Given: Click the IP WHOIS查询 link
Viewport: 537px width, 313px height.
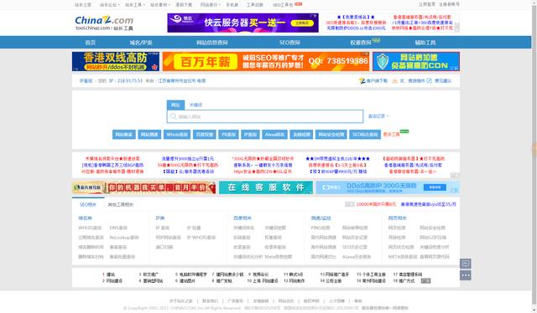Looking at the screenshot, I should (x=201, y=238).
